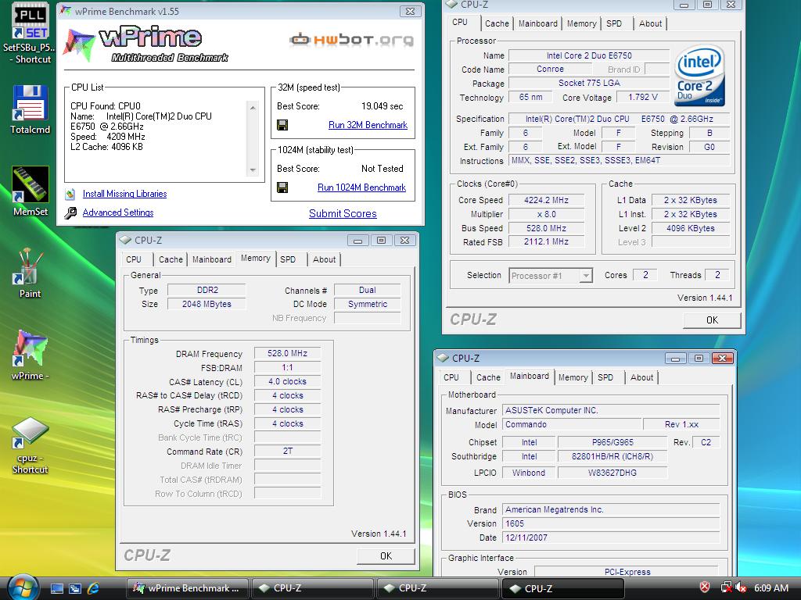The width and height of the screenshot is (801, 600).
Task: Click the Intel Core 2 Duo logo
Action: point(700,76)
